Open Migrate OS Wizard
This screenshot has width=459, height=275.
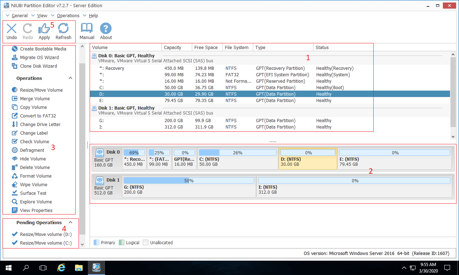pos(39,58)
